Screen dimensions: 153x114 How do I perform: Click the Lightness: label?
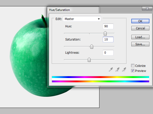click(72, 53)
